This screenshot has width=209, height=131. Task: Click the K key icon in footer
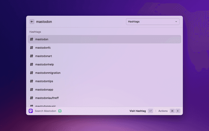pyautogui.click(x=178, y=111)
